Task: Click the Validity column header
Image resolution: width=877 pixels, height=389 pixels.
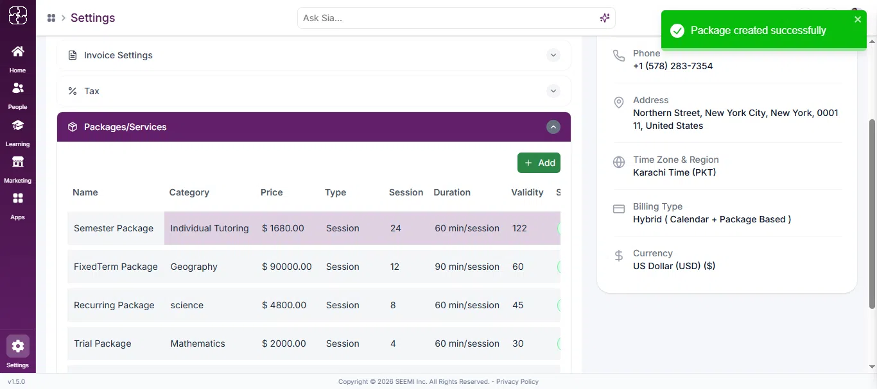Action: tap(527, 192)
